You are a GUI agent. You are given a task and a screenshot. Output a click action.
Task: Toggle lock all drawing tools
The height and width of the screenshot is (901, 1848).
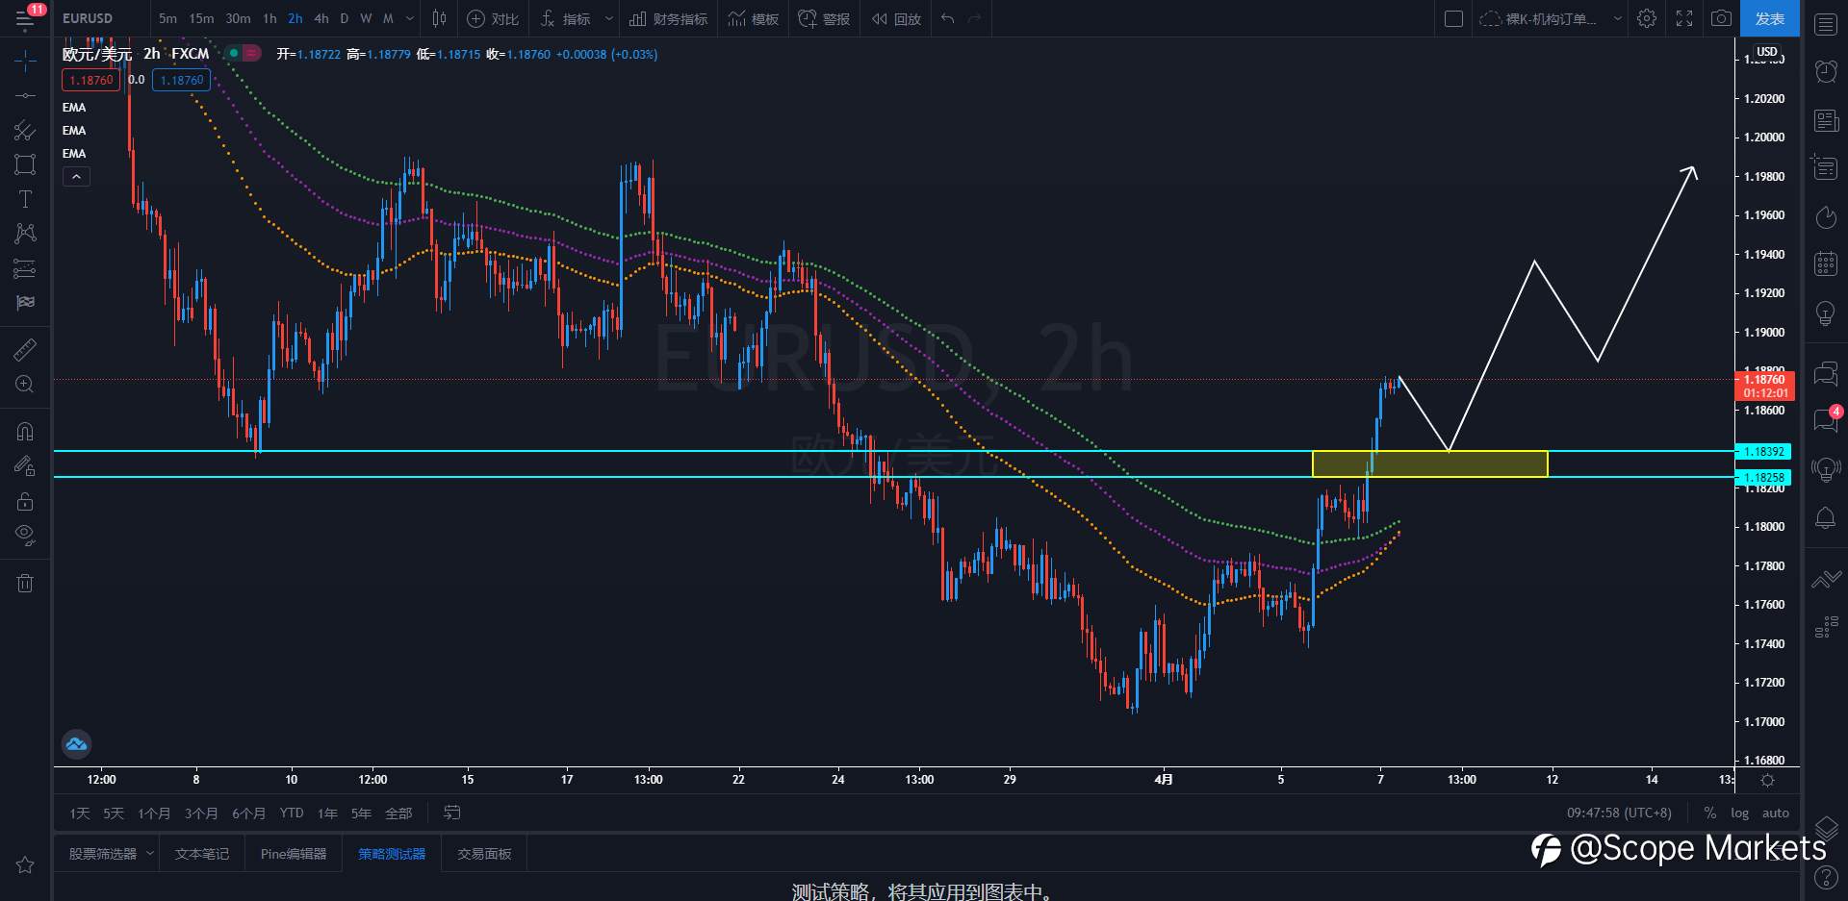[25, 501]
